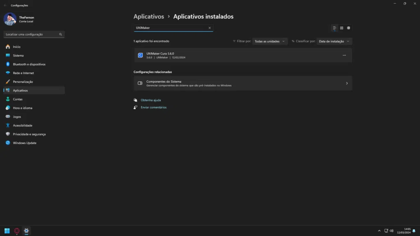Image resolution: width=420 pixels, height=236 pixels.
Task: Open the Opera browser taskbar icon
Action: pos(17,231)
